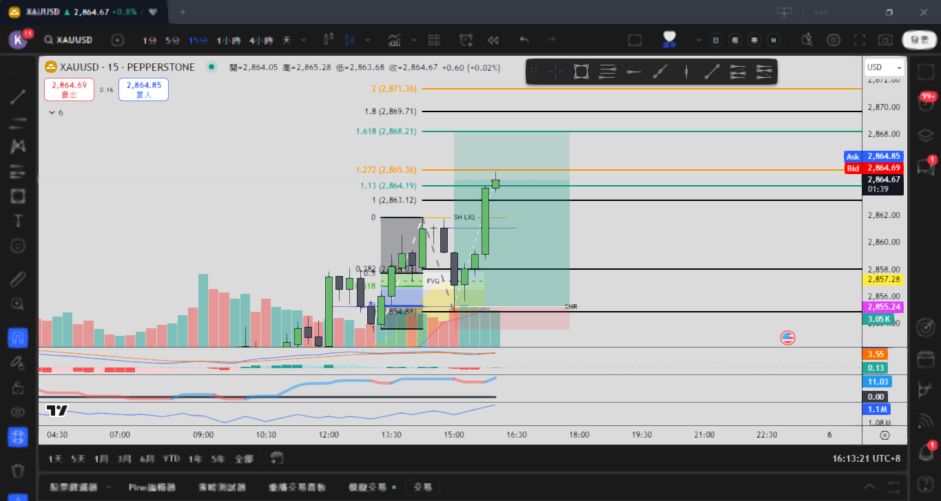Open chart settings hexagon icon
Viewport: 941px width, 501px height.
[x=834, y=40]
